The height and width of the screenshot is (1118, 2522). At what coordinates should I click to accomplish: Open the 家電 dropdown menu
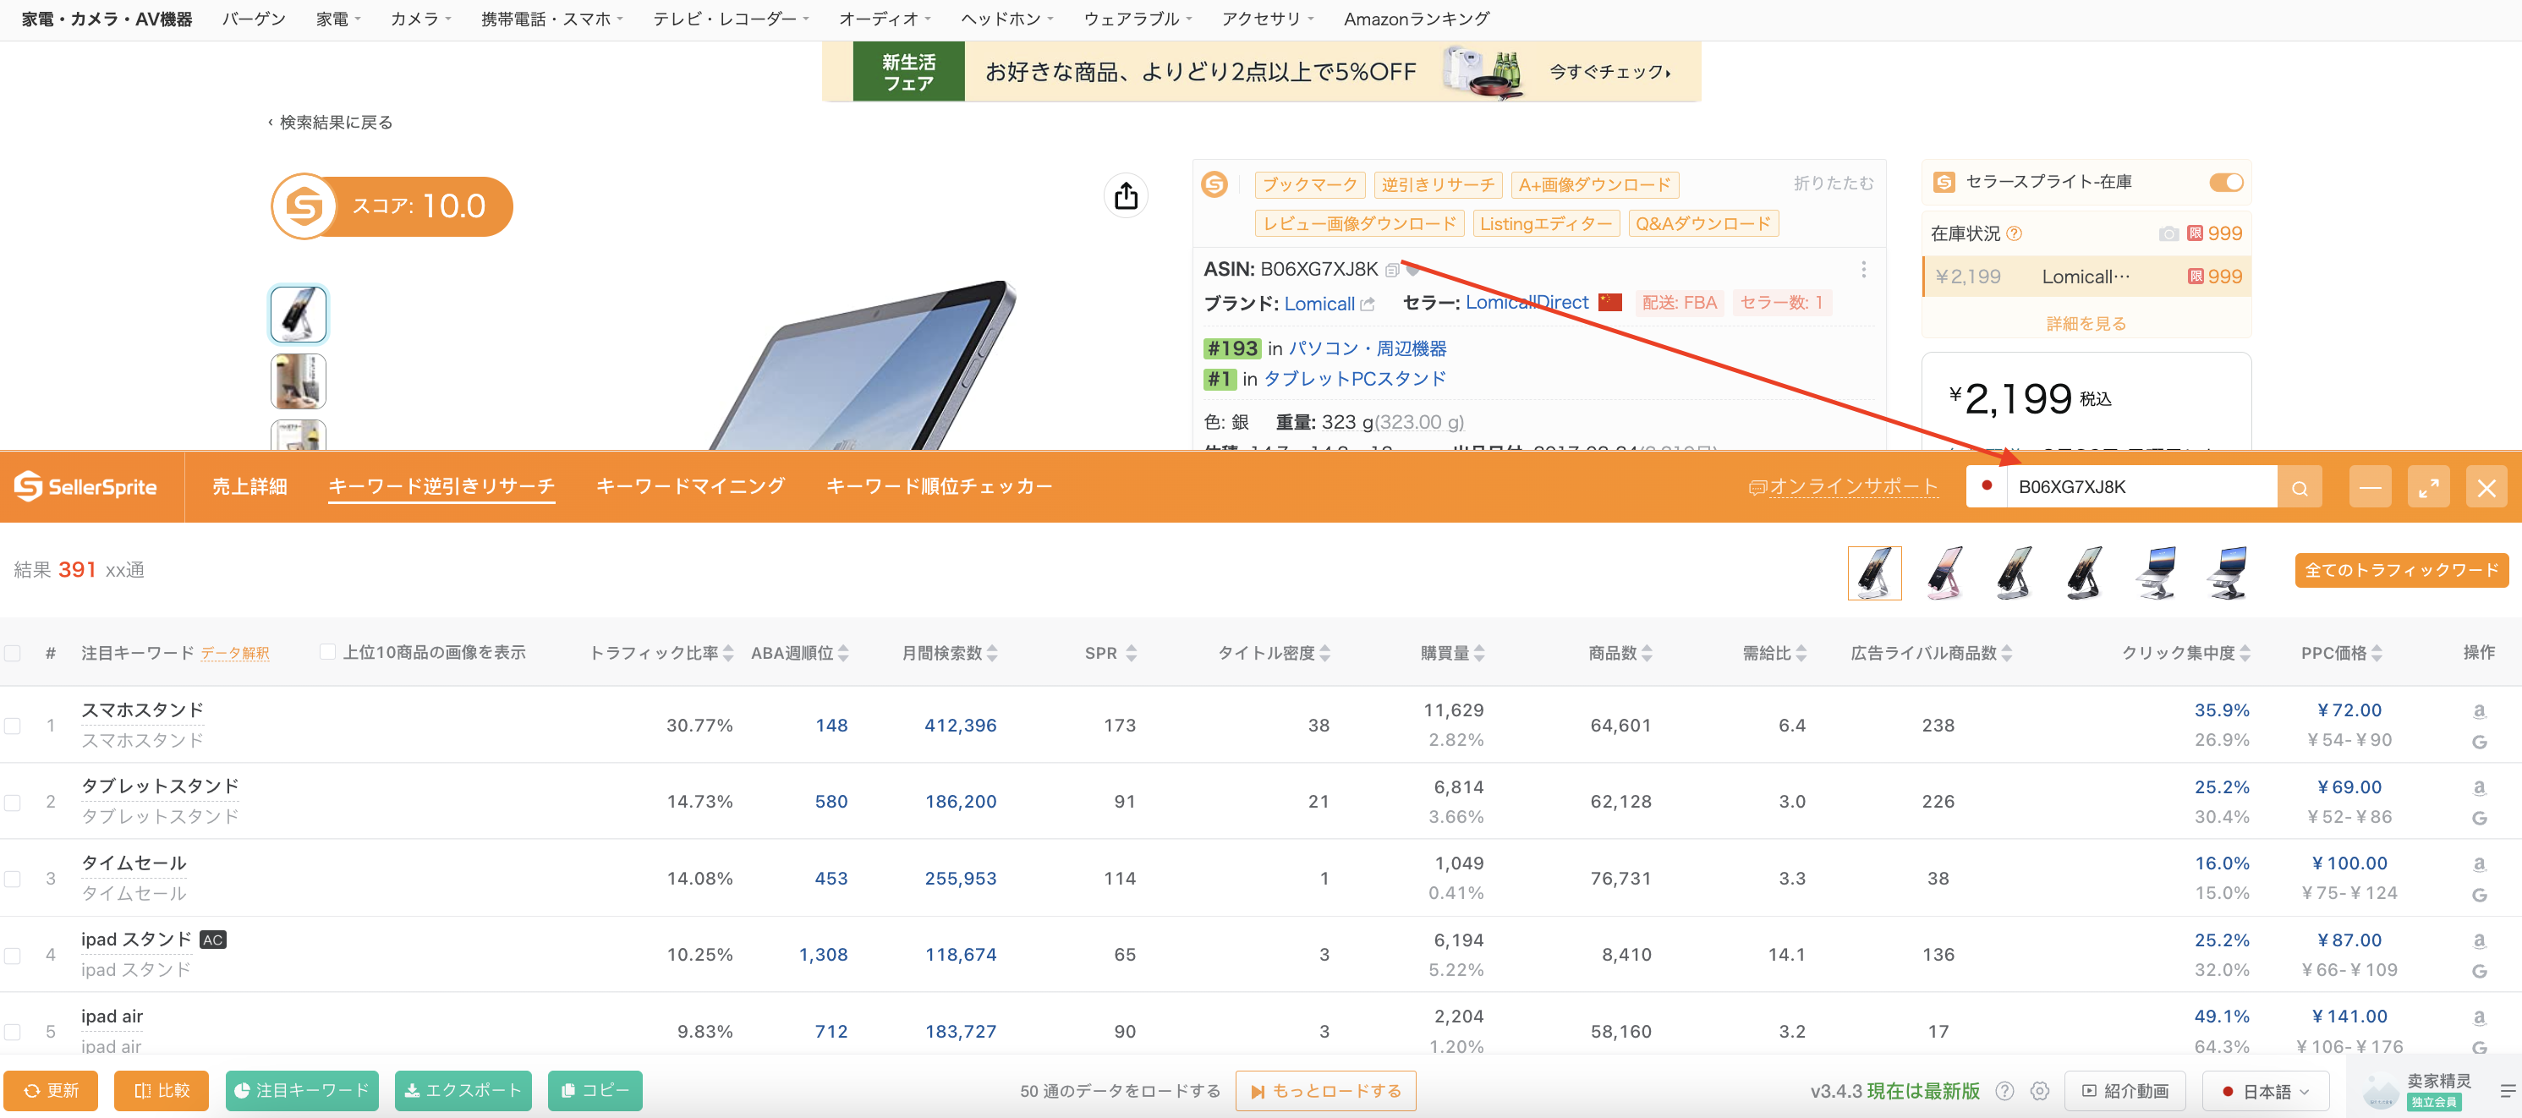pyautogui.click(x=337, y=19)
